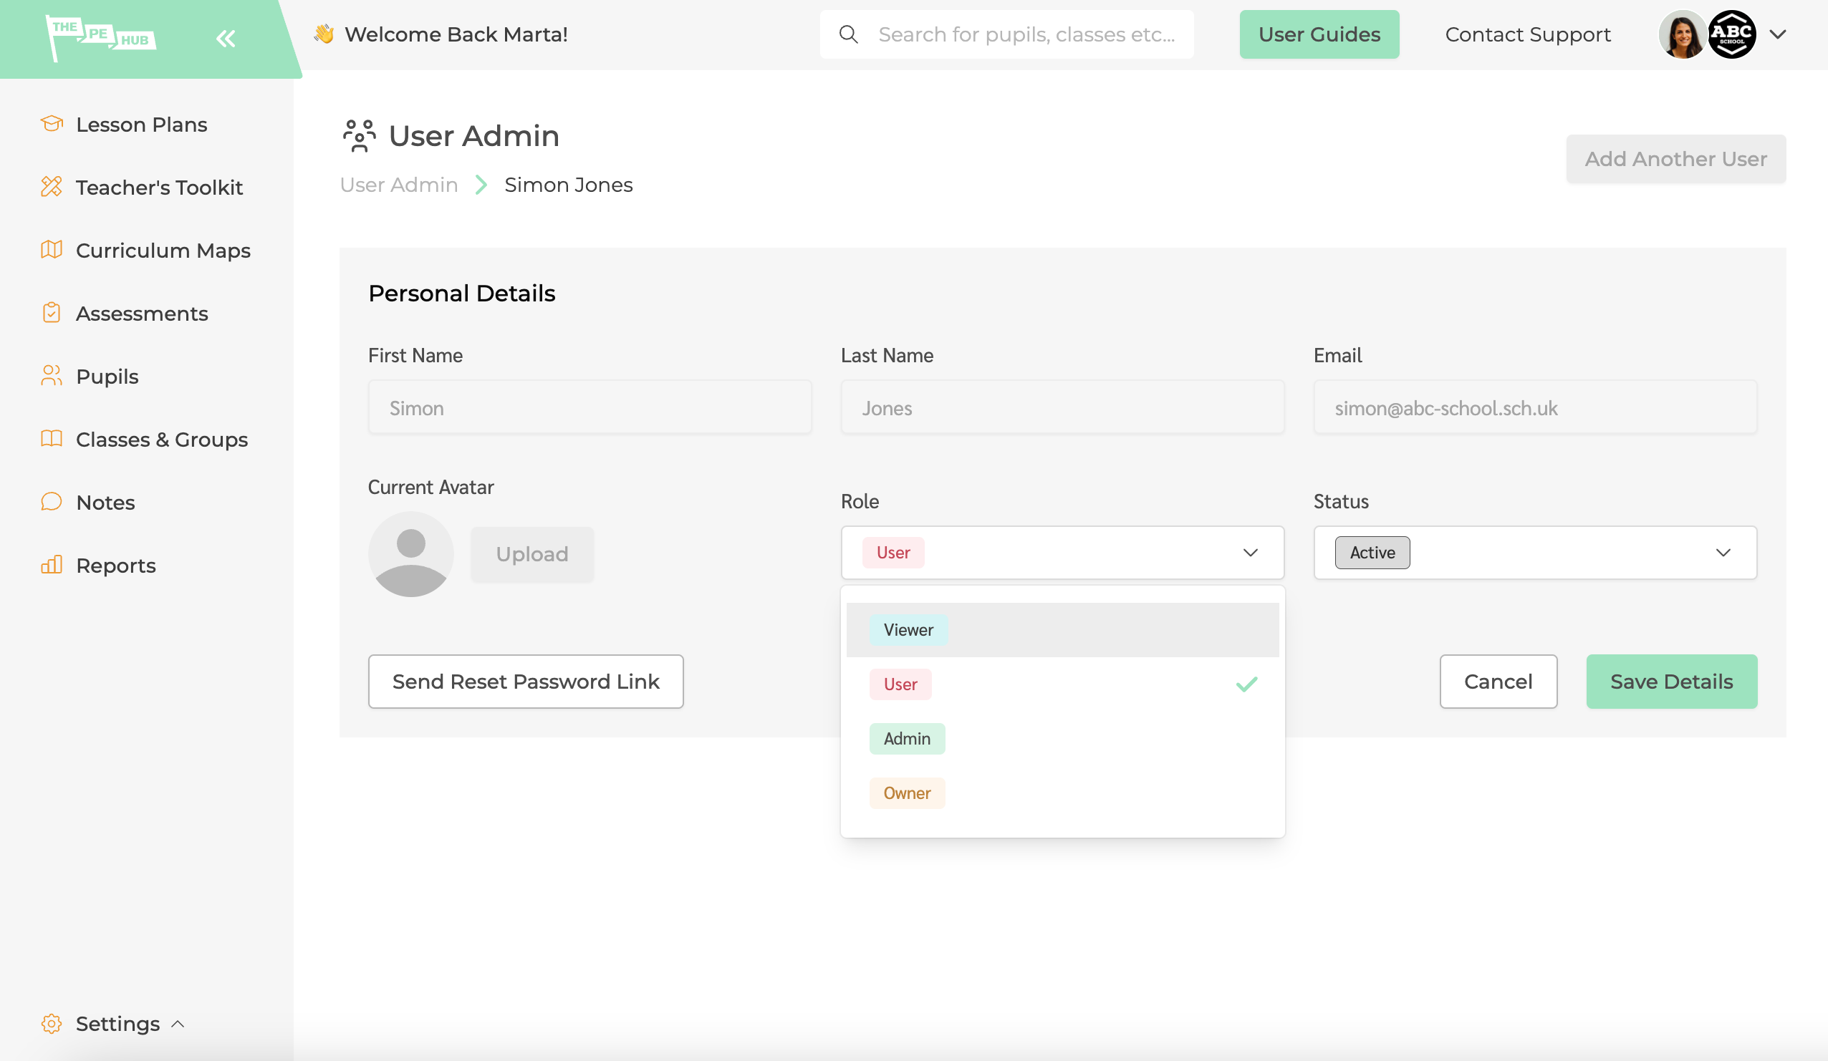This screenshot has height=1061, width=1828.
Task: Open Curriculum Maps from the sidebar
Action: (x=163, y=250)
